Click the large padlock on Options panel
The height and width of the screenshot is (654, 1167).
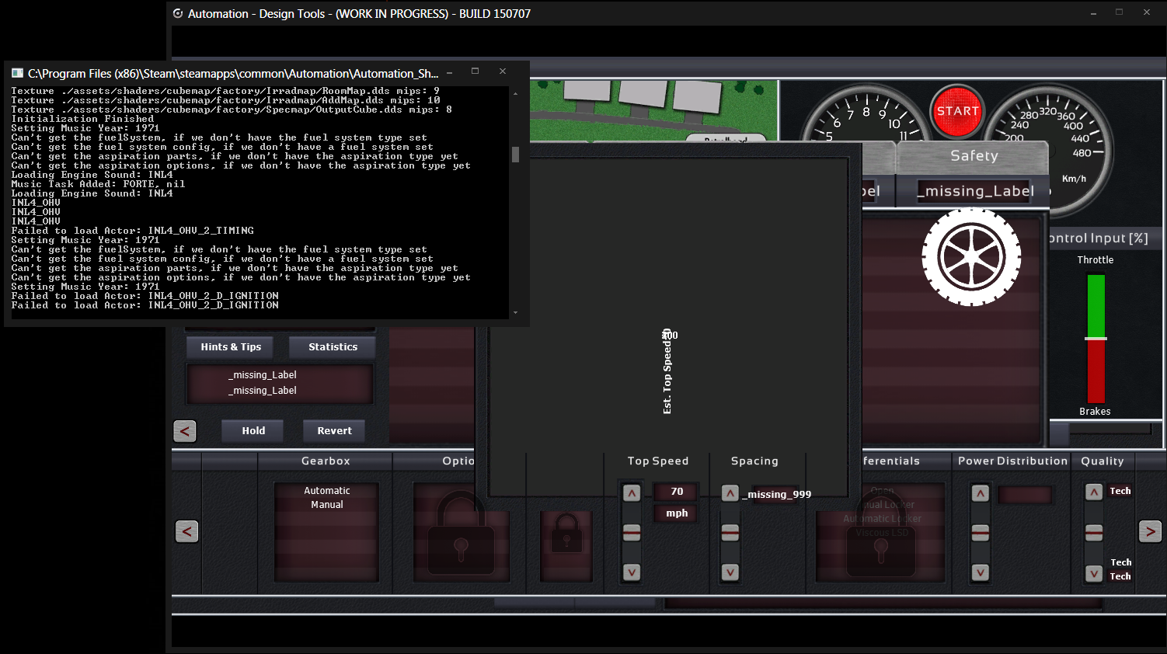pyautogui.click(x=461, y=534)
